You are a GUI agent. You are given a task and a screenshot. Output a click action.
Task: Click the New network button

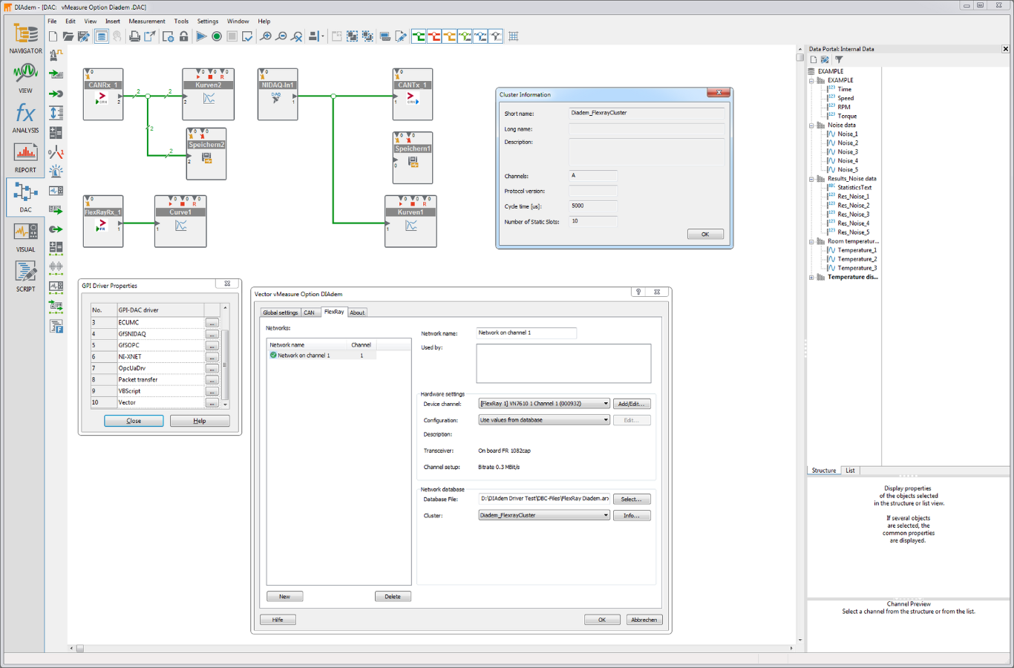(284, 597)
